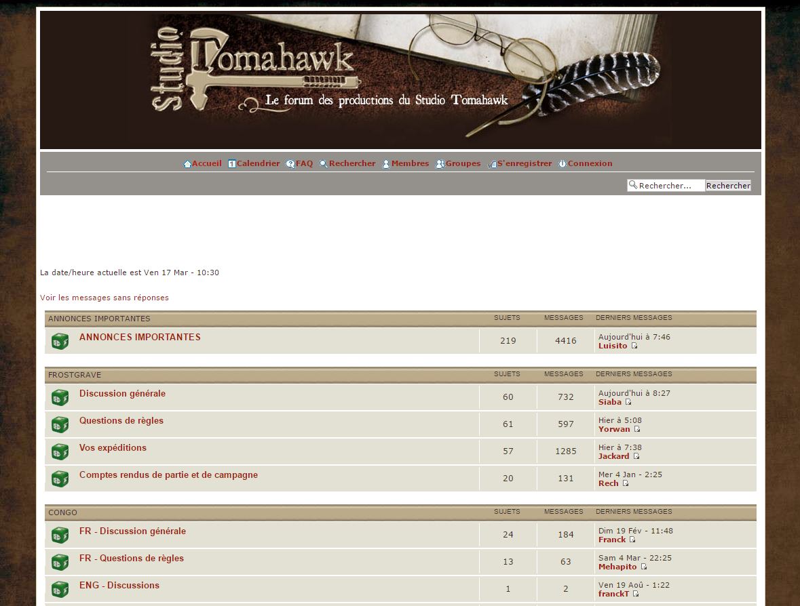Open the S'enregistrer menu link
800x606 pixels.
tap(525, 163)
